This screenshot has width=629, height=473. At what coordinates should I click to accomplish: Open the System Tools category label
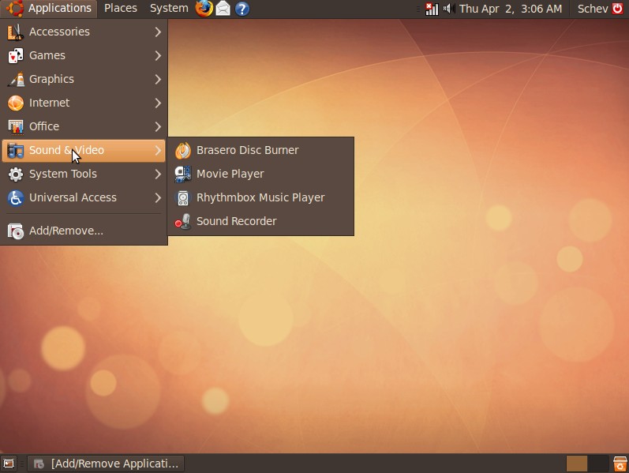(x=63, y=174)
